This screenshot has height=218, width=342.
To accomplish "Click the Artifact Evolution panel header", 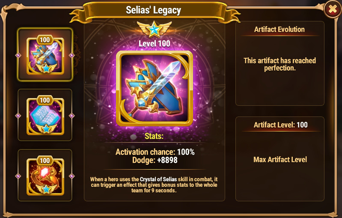I will coord(280,29).
